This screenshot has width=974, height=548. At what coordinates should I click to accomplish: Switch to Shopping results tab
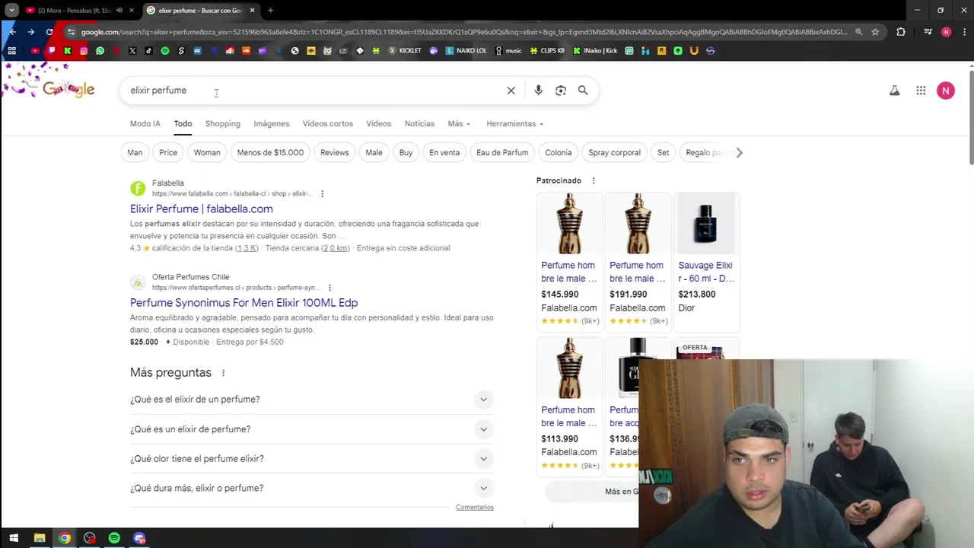(222, 123)
